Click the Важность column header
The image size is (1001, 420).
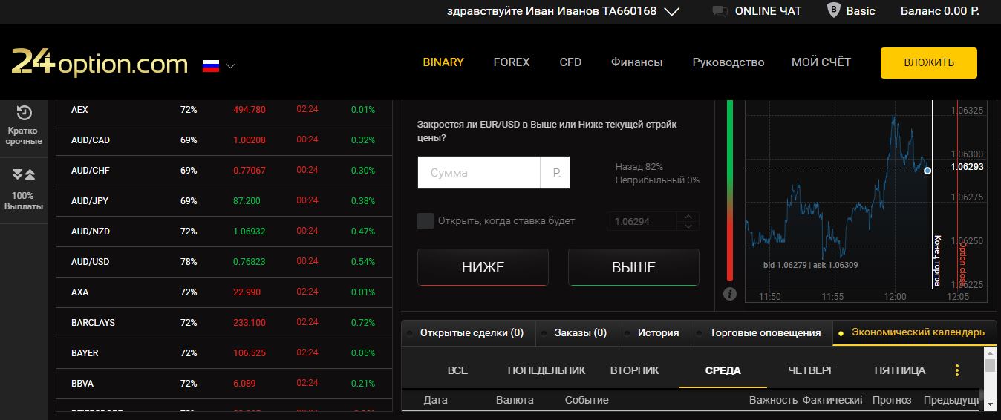point(772,400)
